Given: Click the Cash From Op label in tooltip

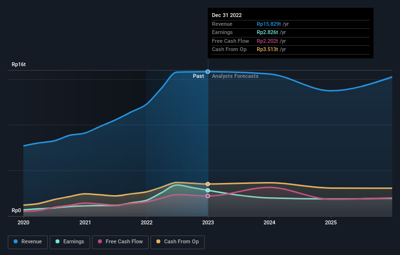Looking at the screenshot, I should click(229, 50).
